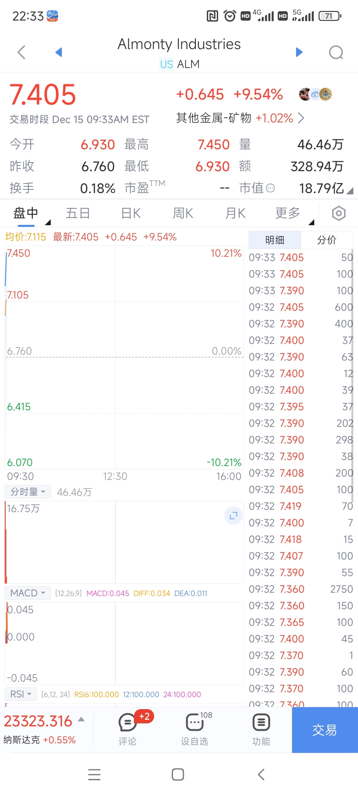Go to next stock with right triangle

click(x=299, y=52)
